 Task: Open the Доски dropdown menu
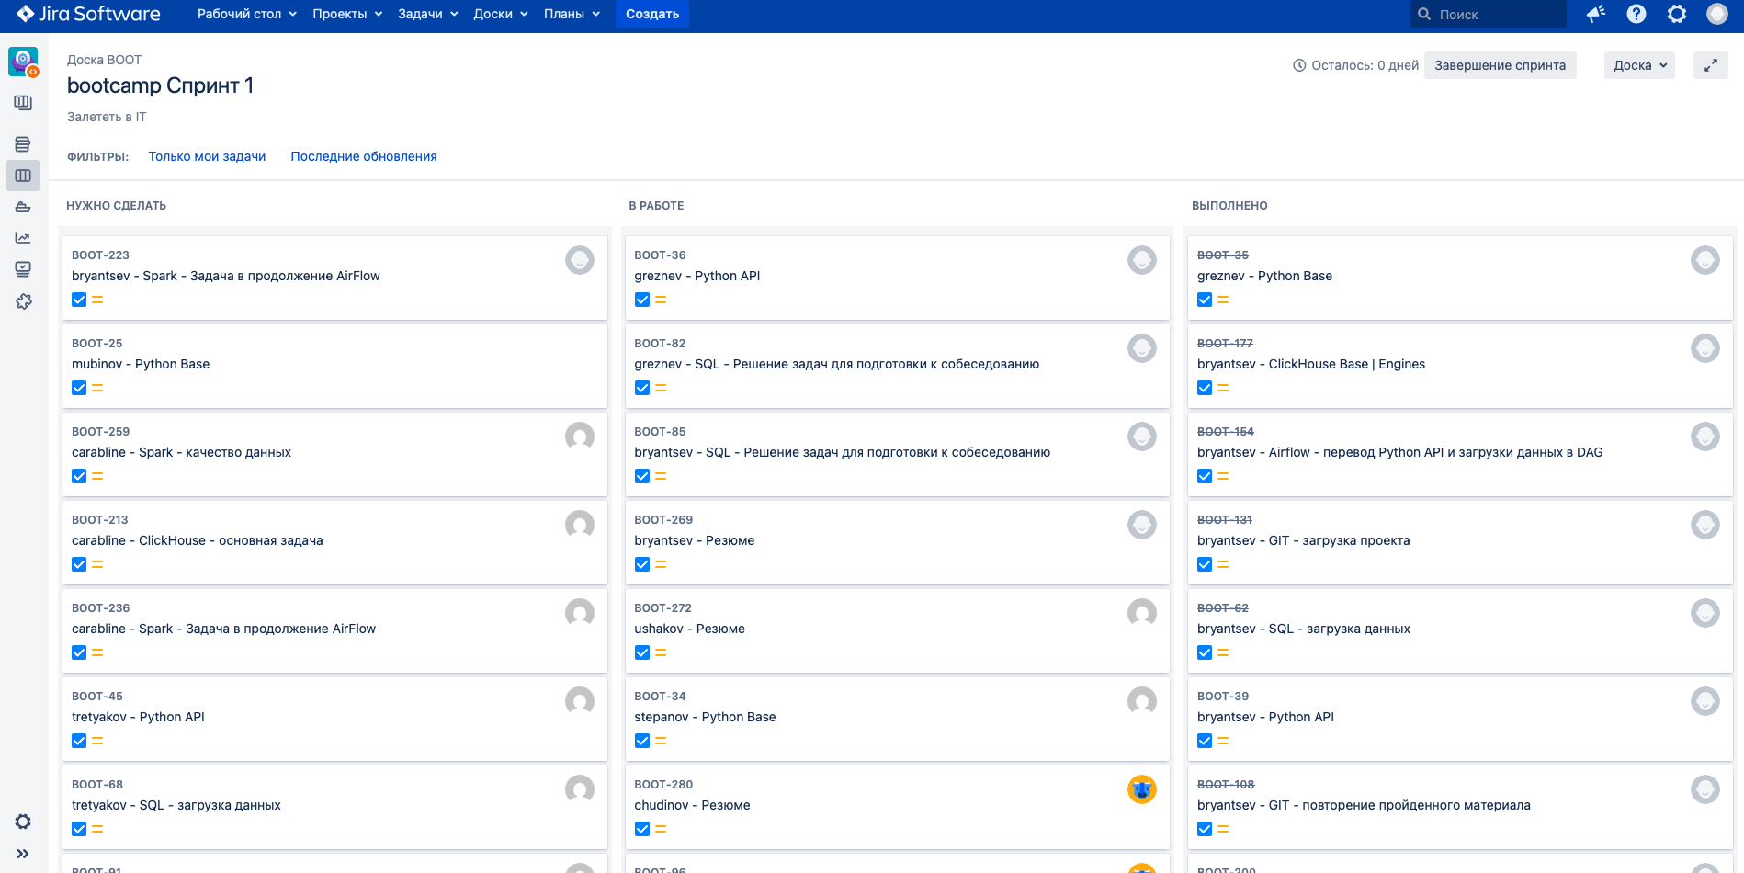(x=500, y=14)
